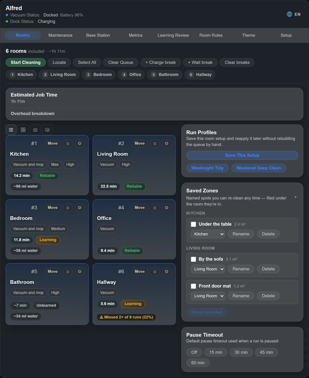
Task: Click the Hallway missed runs warning
Action: click(127, 317)
